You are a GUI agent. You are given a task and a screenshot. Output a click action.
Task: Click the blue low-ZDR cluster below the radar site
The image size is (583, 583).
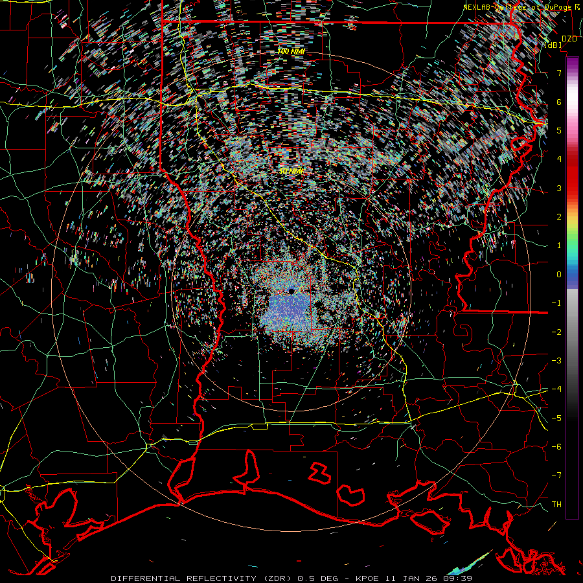point(290,310)
